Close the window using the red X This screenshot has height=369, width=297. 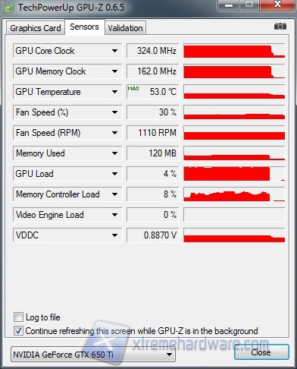pyautogui.click(x=277, y=5)
